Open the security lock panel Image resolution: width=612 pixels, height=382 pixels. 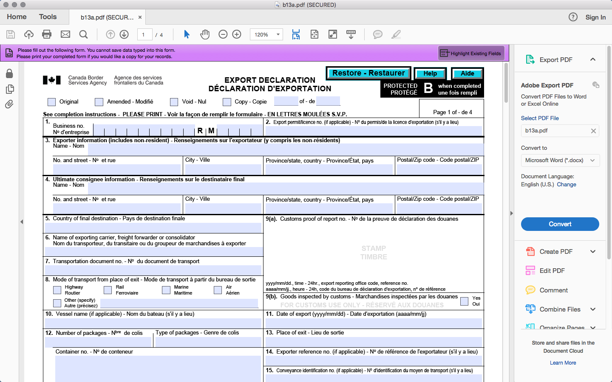point(9,73)
